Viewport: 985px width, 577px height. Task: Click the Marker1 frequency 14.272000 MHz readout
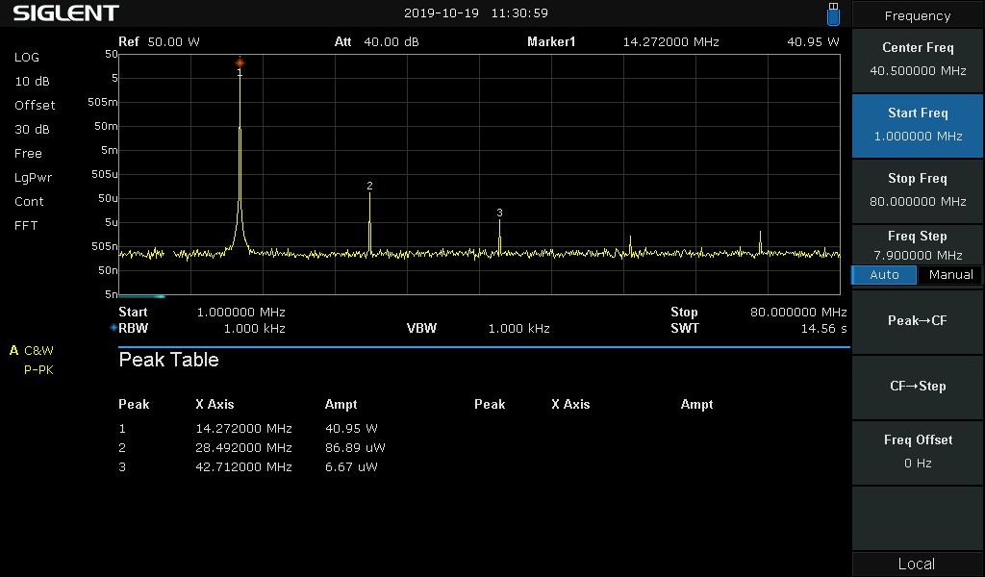coord(670,42)
